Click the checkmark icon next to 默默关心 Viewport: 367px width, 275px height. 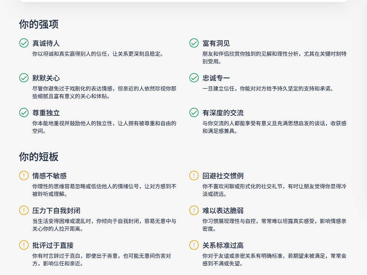tap(24, 78)
